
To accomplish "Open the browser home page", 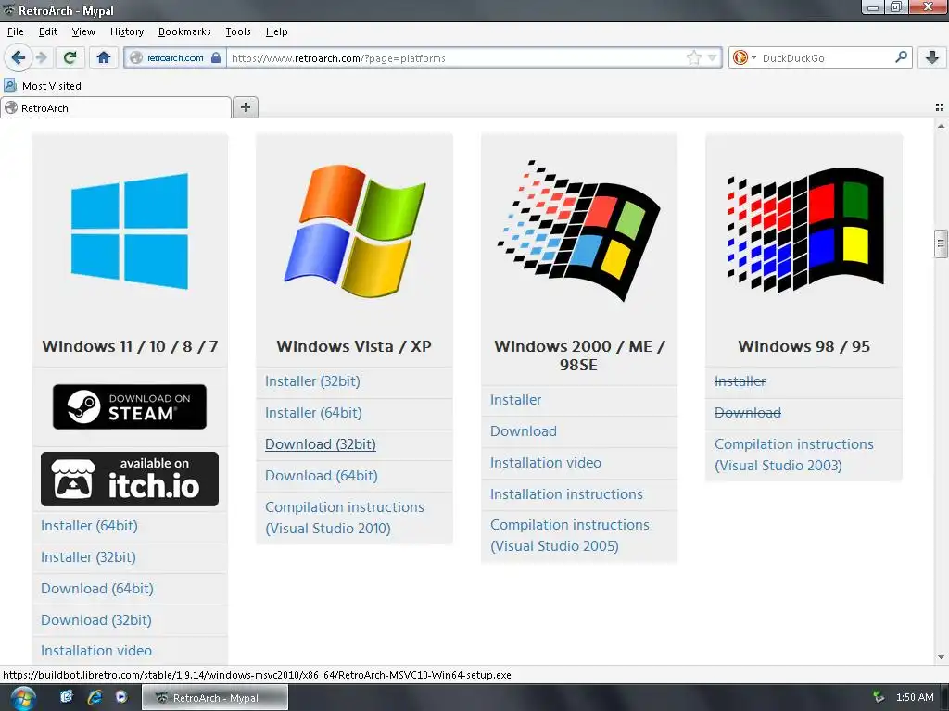I will click(104, 57).
